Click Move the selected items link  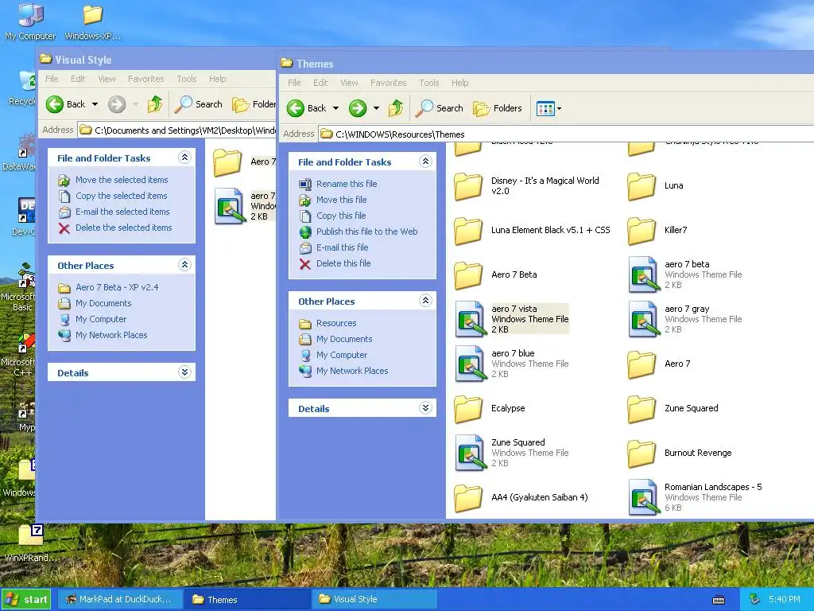122,180
